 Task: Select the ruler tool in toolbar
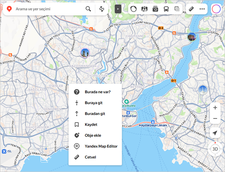pos(191,9)
